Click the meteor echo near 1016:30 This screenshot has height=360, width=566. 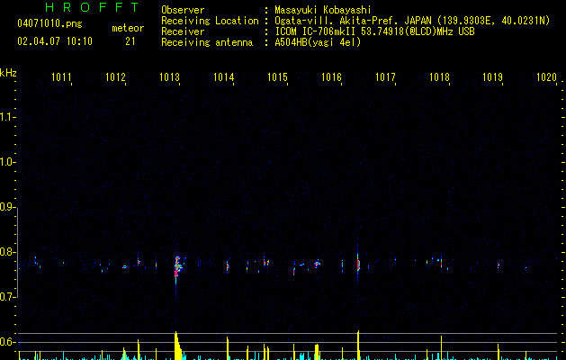(358, 264)
